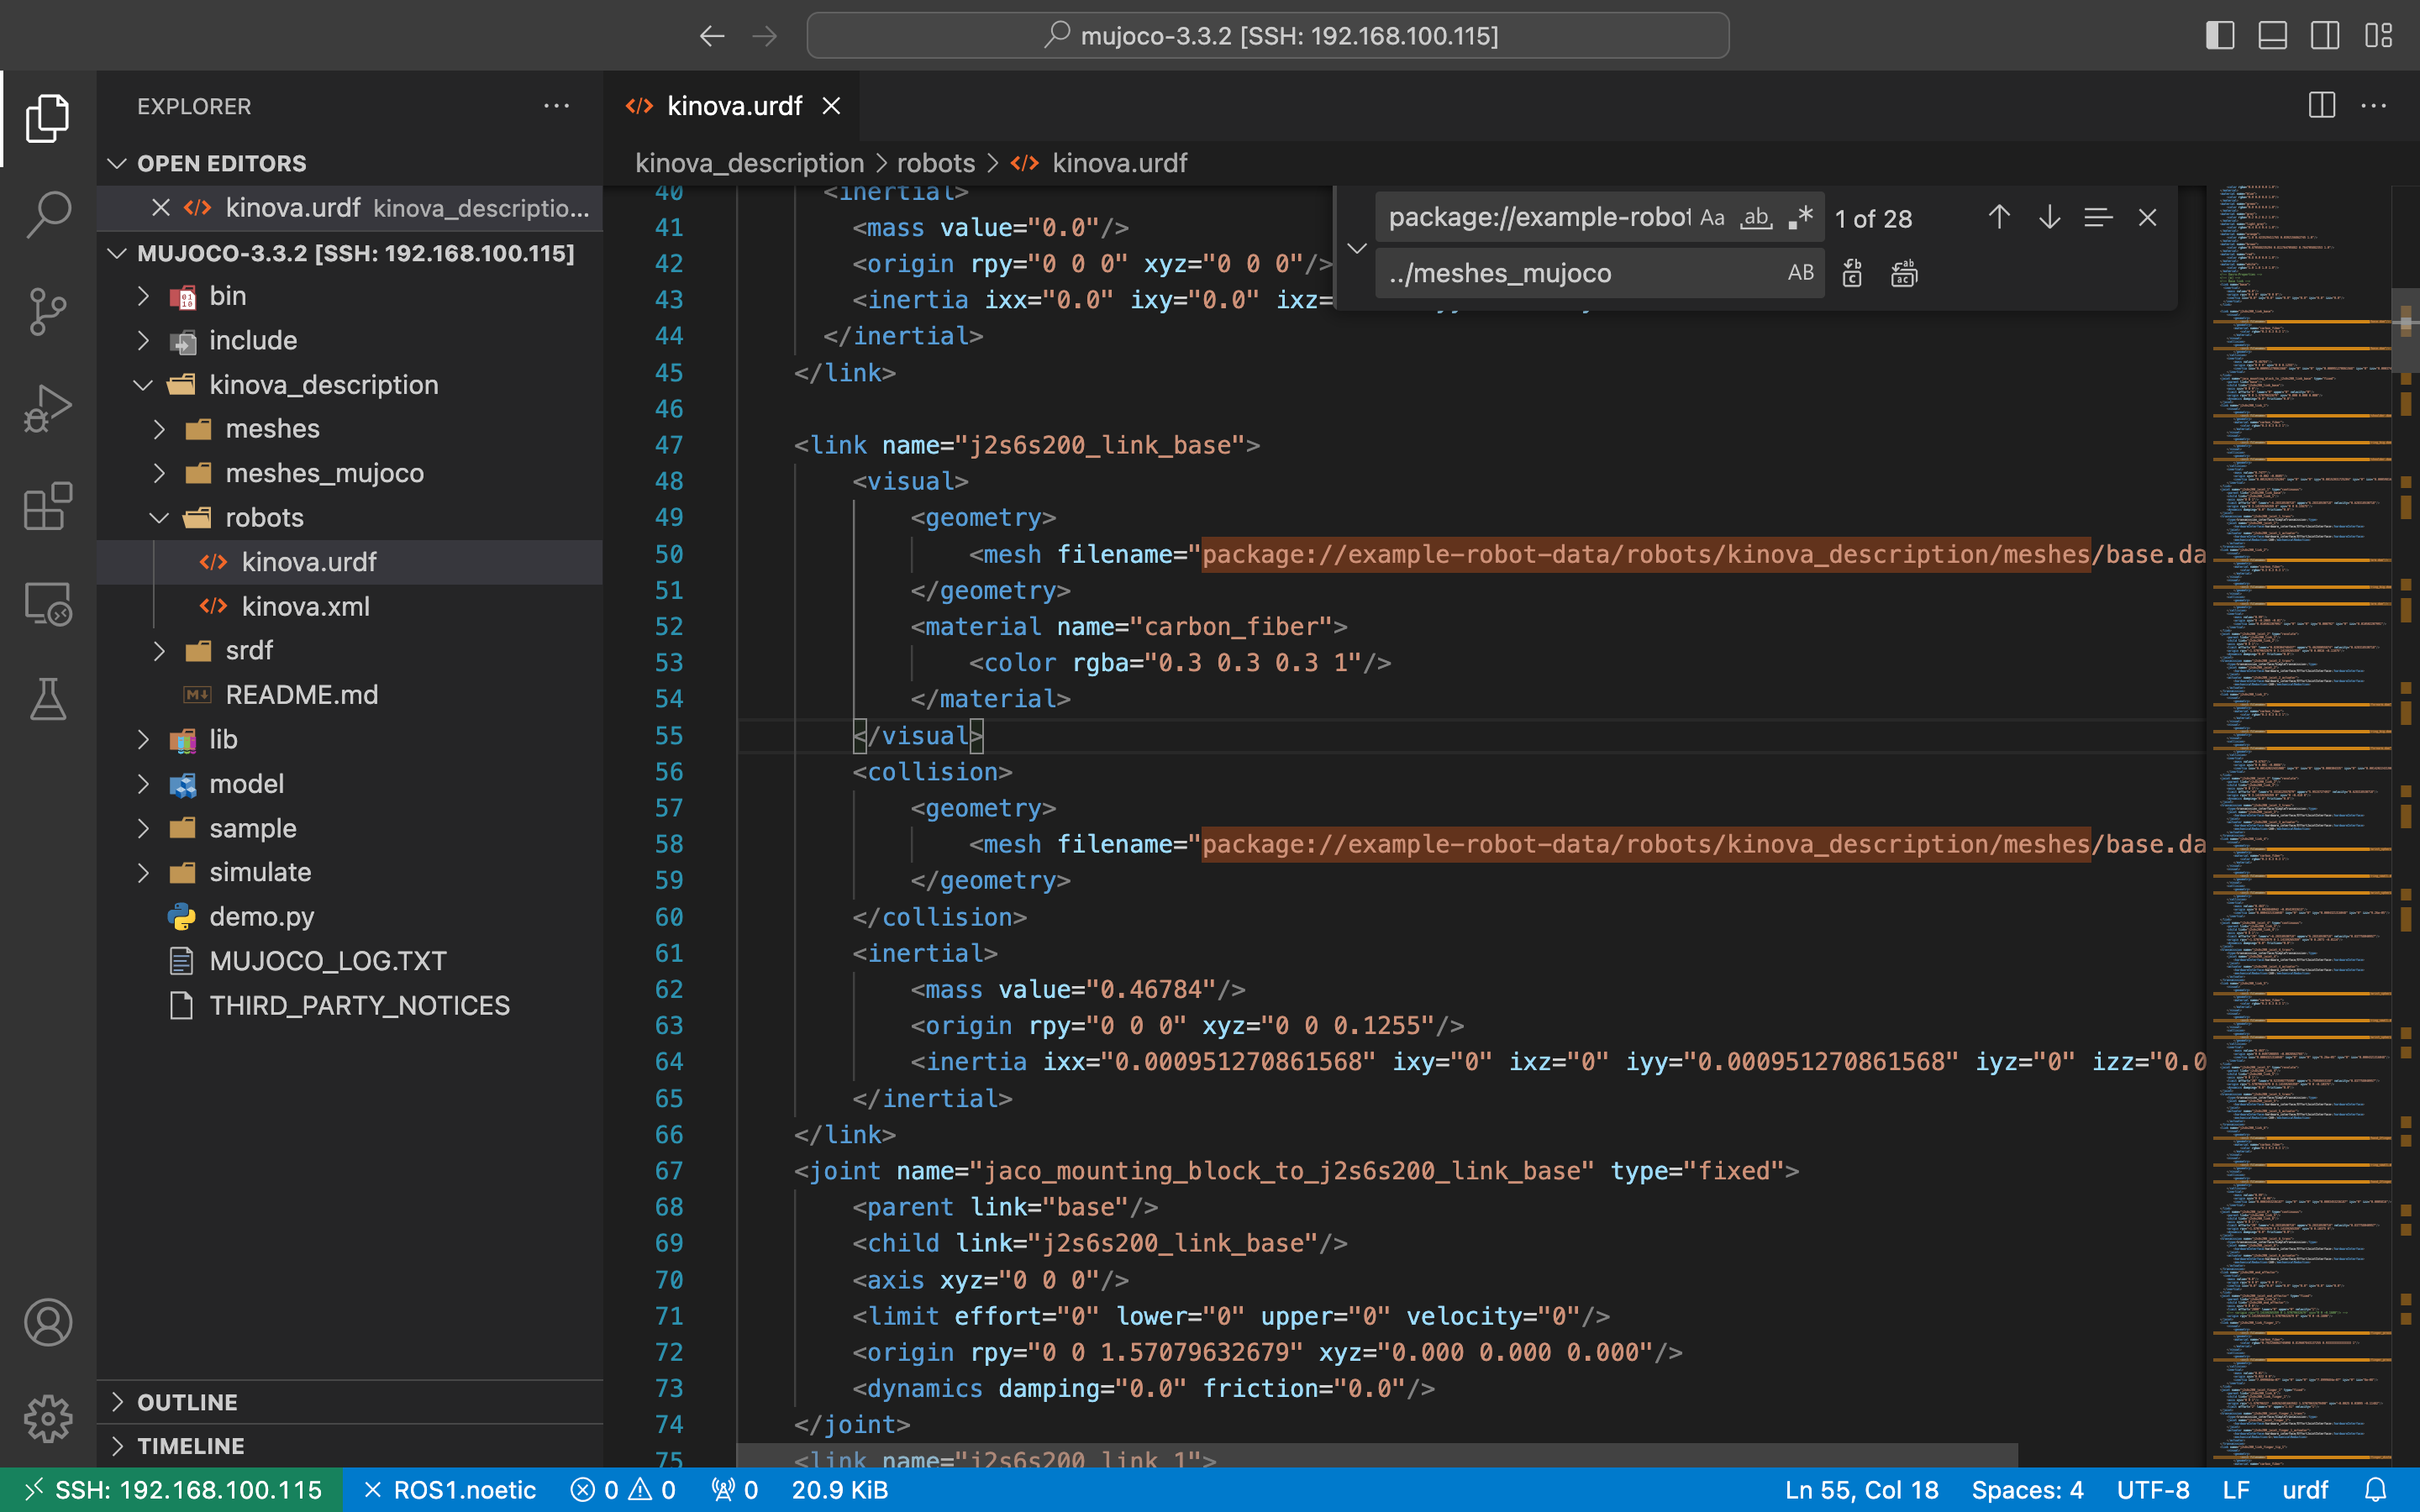This screenshot has height=1512, width=2420.
Task: Click Replace All icon in find widget
Action: (x=1903, y=273)
